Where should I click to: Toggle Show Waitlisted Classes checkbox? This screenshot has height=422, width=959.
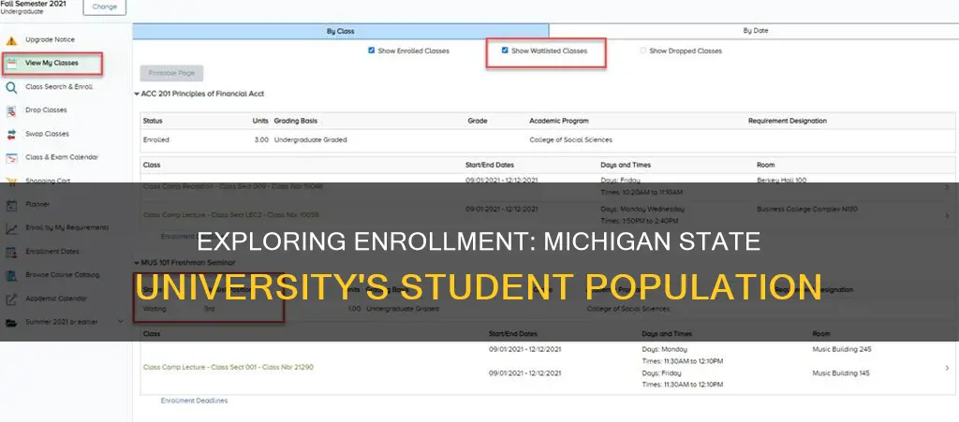point(505,51)
